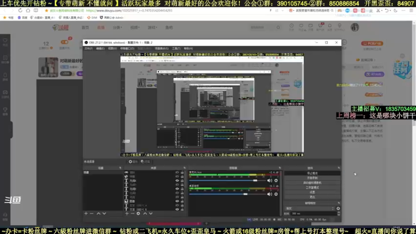Open scene transition properties gear icon

339,209
